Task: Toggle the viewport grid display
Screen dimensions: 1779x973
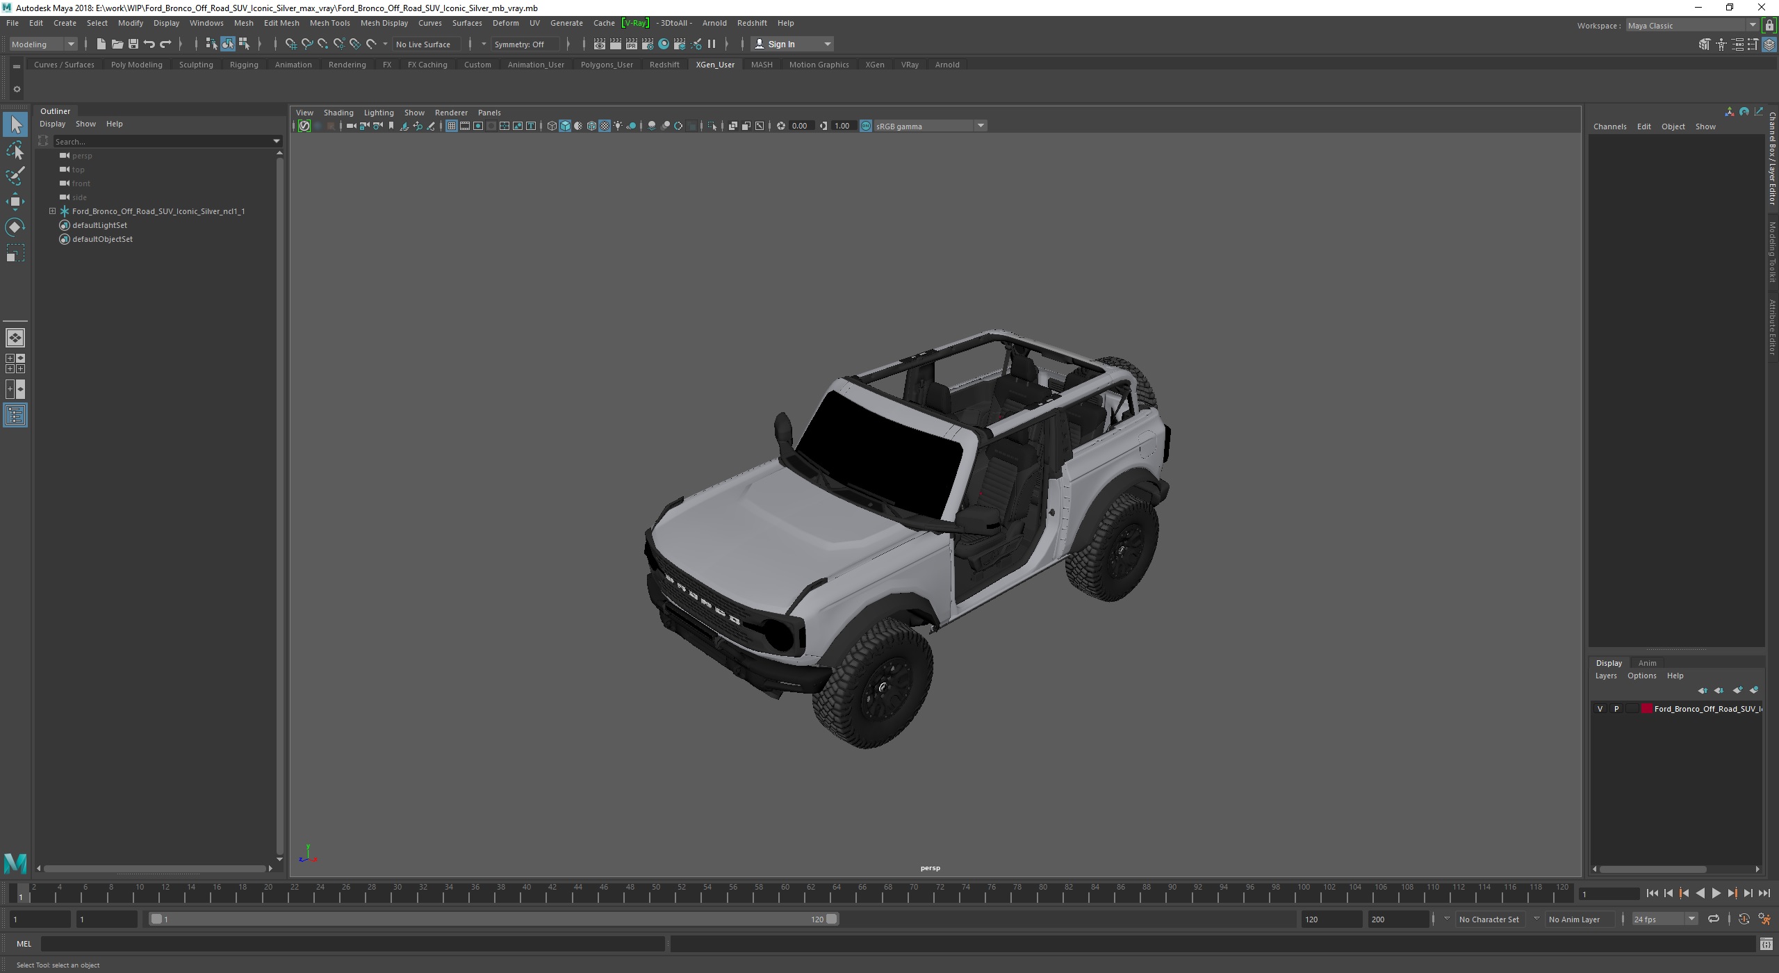Action: [452, 126]
